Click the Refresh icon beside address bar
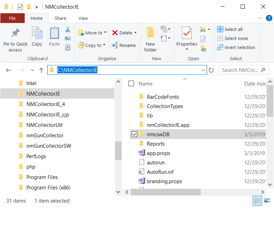Viewport: 274px width, 228px height. click(x=211, y=70)
